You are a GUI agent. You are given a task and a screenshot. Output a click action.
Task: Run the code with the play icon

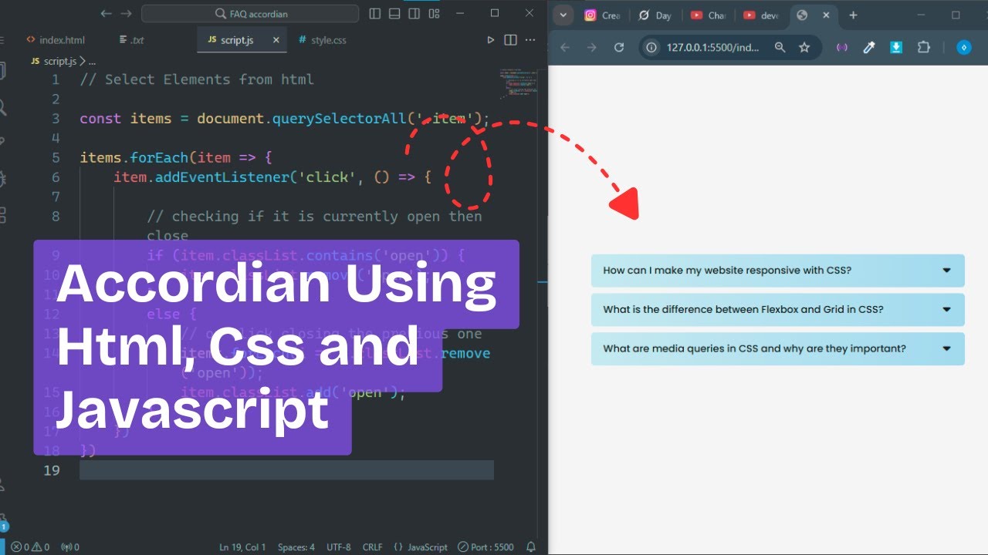(490, 40)
